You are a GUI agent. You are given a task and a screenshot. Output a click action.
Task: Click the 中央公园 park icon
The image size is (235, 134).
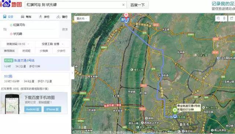click(x=195, y=55)
